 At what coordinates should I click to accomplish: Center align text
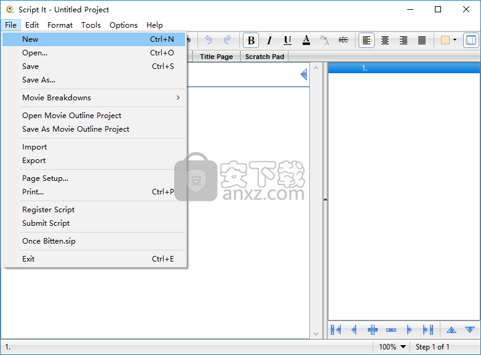click(x=385, y=40)
